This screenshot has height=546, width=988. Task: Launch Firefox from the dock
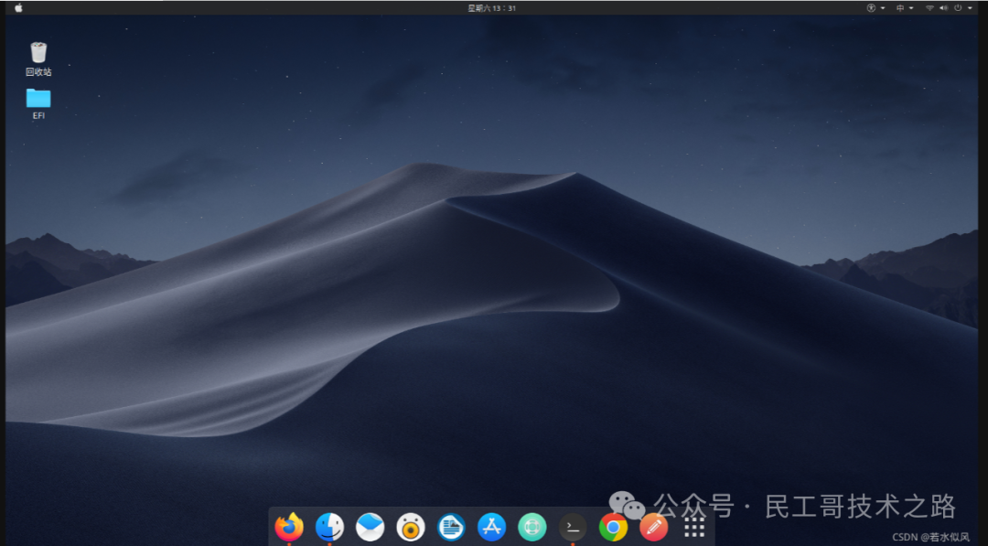tap(289, 526)
